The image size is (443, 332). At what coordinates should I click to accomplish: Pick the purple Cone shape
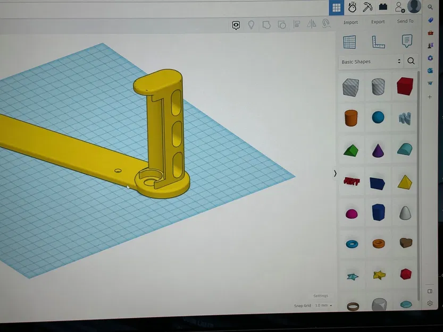click(378, 150)
